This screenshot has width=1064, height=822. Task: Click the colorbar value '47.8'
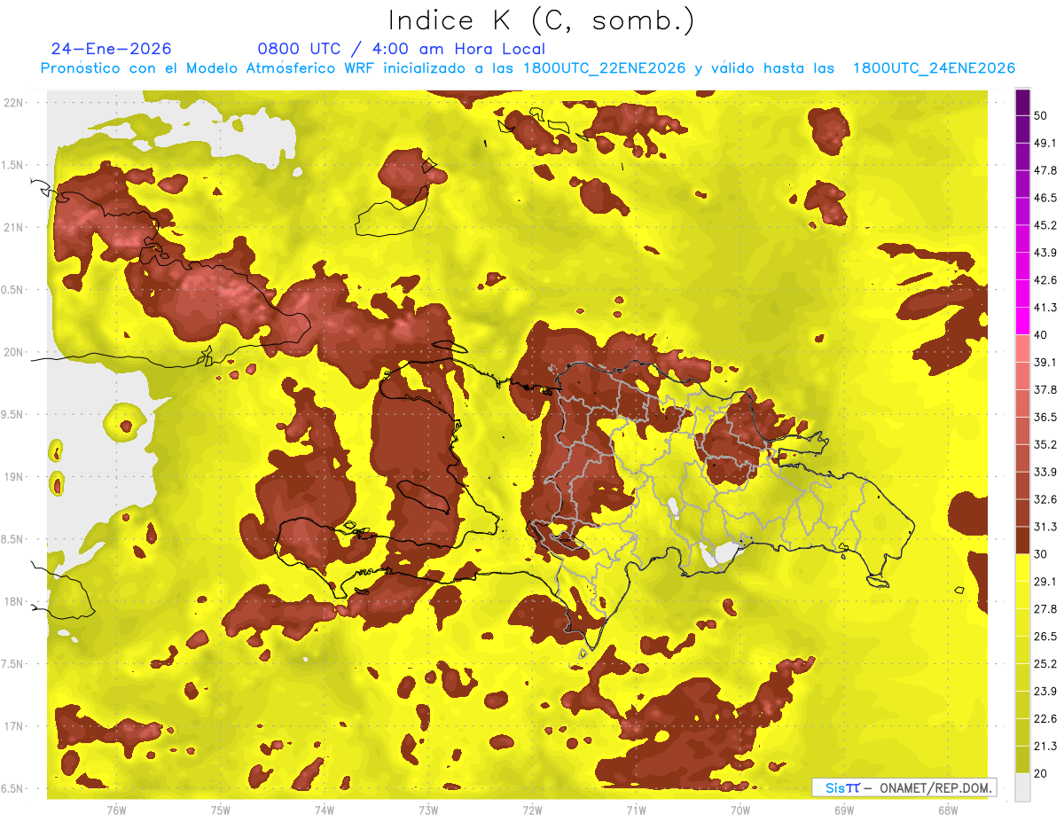[1045, 170]
